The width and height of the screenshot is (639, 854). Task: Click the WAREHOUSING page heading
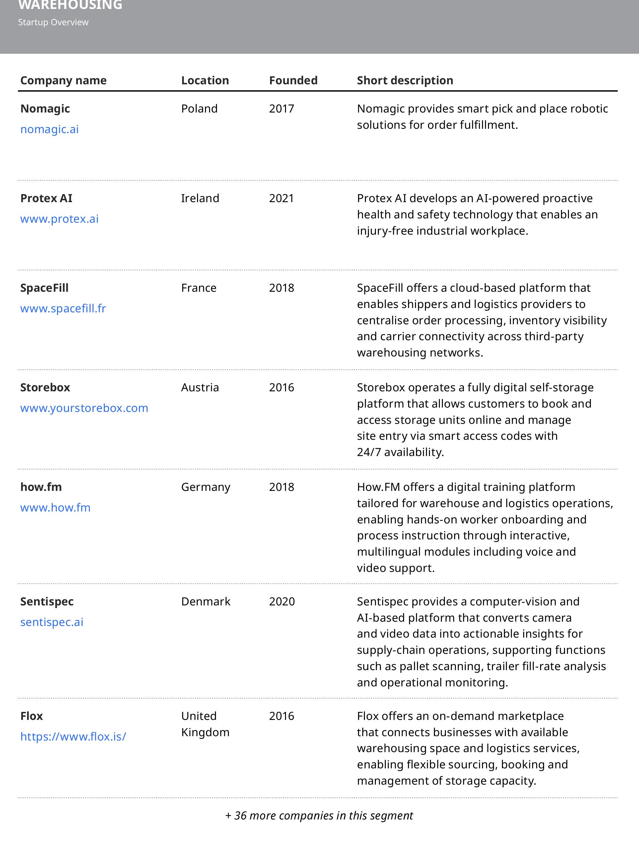[70, 5]
